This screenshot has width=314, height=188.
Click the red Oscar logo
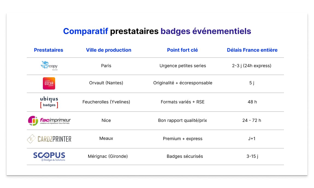click(49, 83)
